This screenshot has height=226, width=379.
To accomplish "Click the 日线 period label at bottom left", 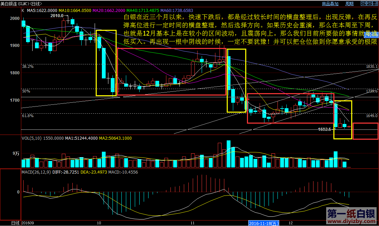I will point(15,223).
